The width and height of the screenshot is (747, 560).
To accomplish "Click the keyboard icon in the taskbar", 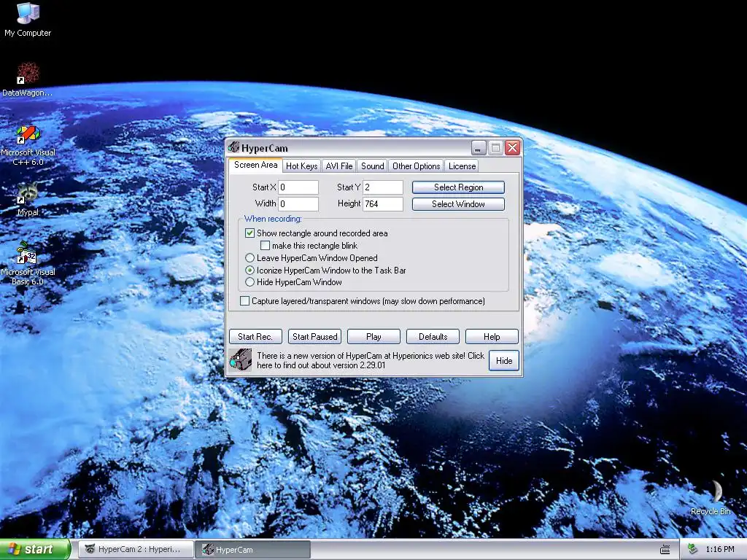I will pos(665,550).
